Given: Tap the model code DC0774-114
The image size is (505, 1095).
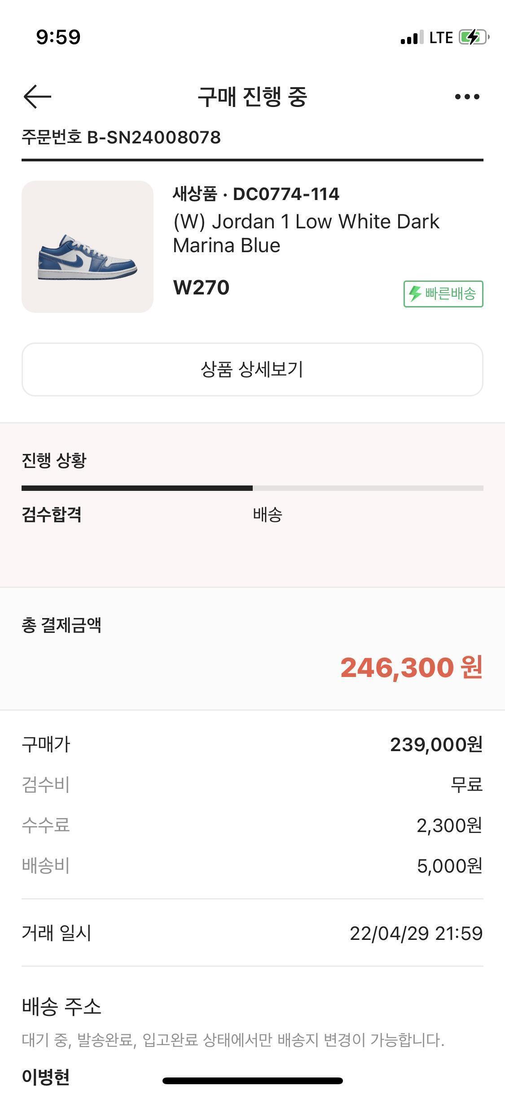Looking at the screenshot, I should pyautogui.click(x=286, y=194).
